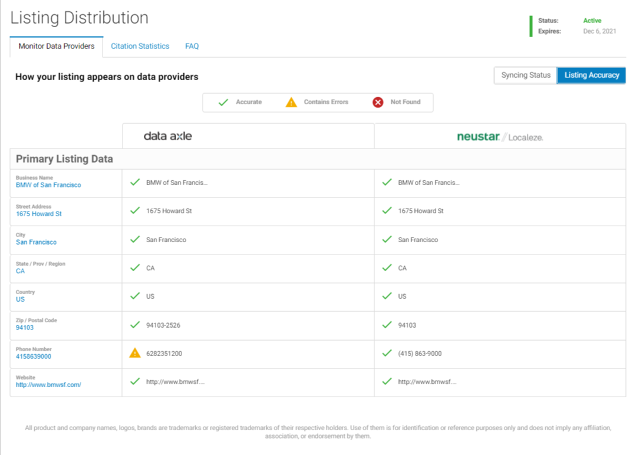Open the http://www.bmwsf.com/ website link
633x455 pixels.
click(48, 385)
